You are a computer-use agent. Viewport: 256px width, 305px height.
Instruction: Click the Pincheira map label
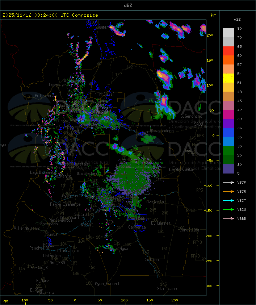tap(39, 248)
